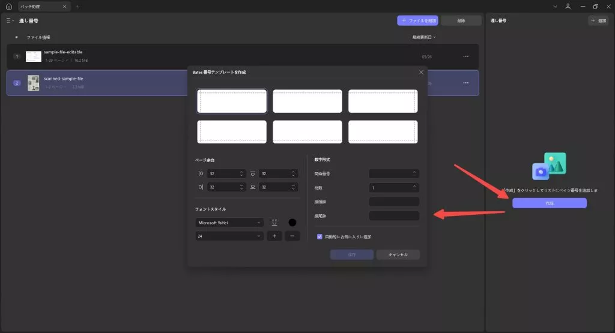
Task: Choose the bottom-left position template
Action: pos(232,131)
